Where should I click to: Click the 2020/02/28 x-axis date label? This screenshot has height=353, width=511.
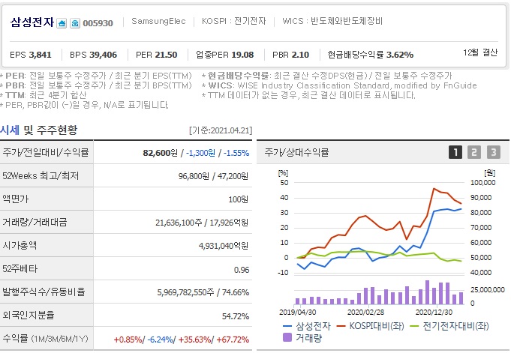365,313
